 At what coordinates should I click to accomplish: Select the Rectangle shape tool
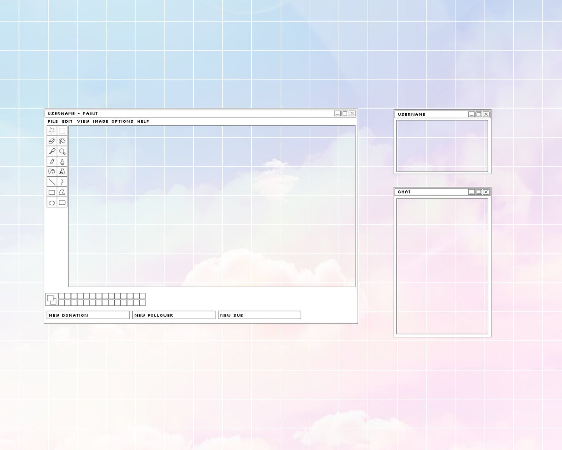[x=52, y=192]
